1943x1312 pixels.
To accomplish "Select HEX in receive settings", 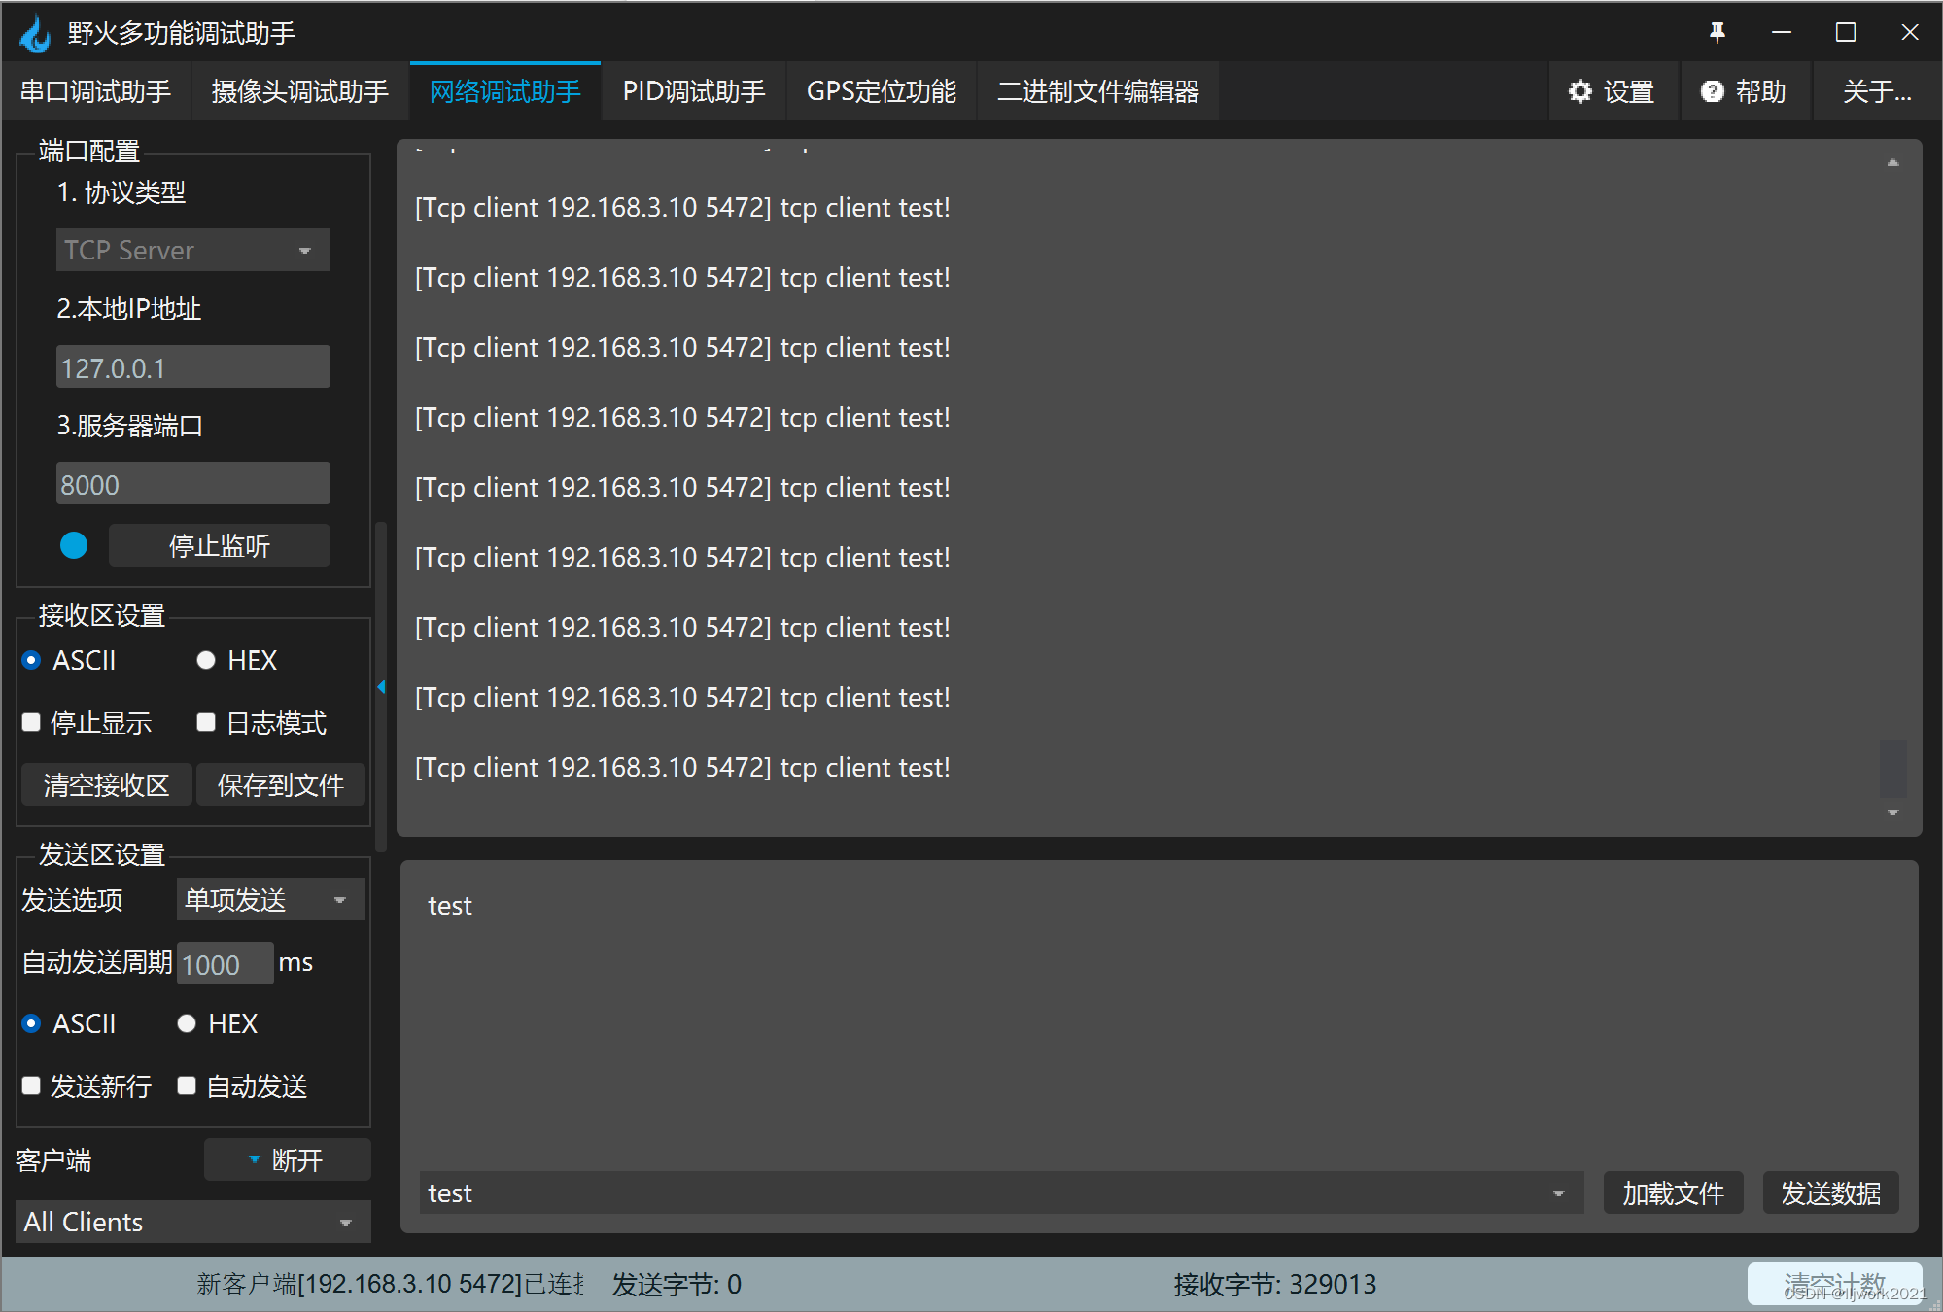I will click(205, 661).
